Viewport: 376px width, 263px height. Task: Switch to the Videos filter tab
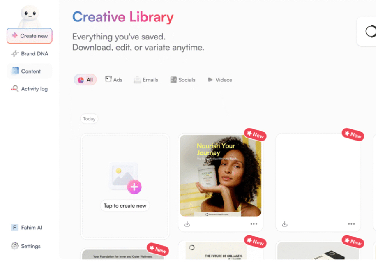(x=220, y=80)
